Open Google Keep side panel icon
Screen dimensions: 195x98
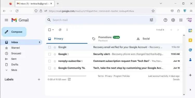point(190,40)
